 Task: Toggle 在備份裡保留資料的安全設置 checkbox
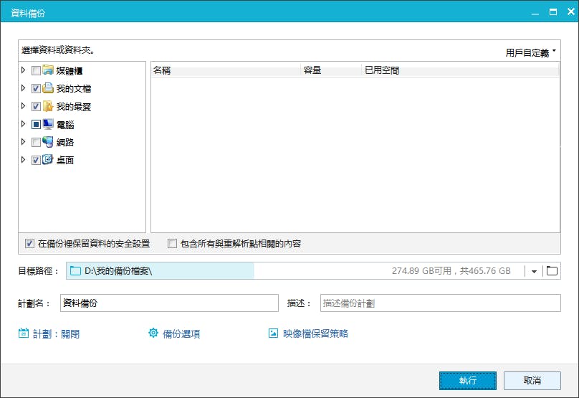point(29,244)
